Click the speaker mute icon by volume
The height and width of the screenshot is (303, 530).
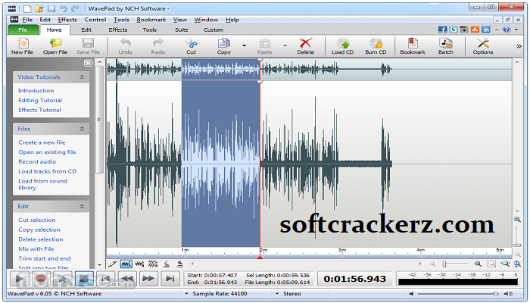(411, 294)
